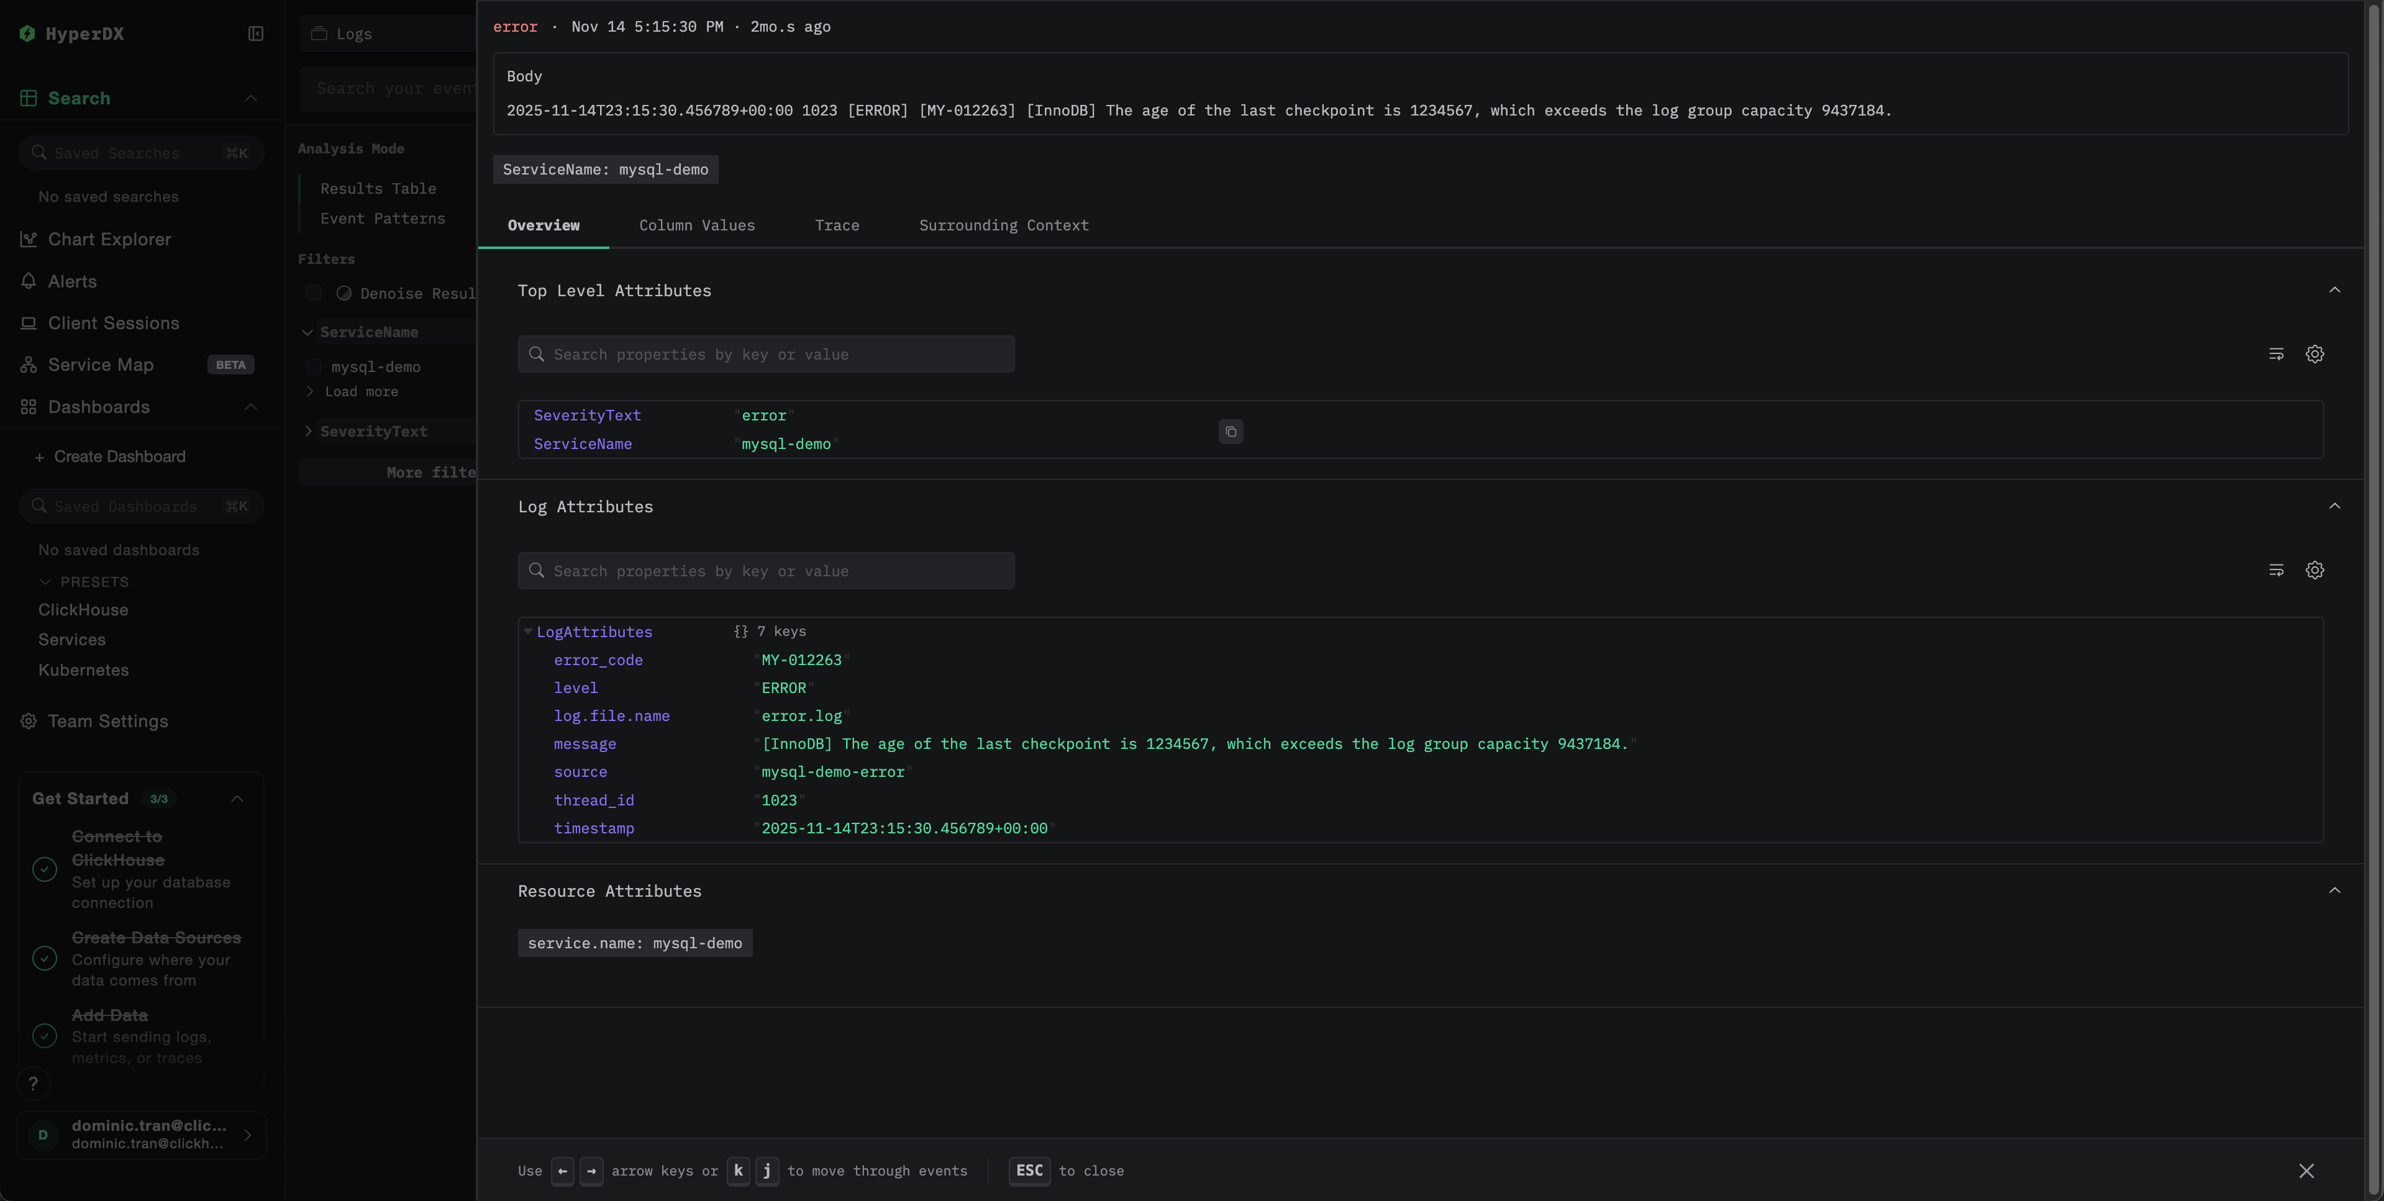
Task: Open Chart Explorer page
Action: (108, 240)
